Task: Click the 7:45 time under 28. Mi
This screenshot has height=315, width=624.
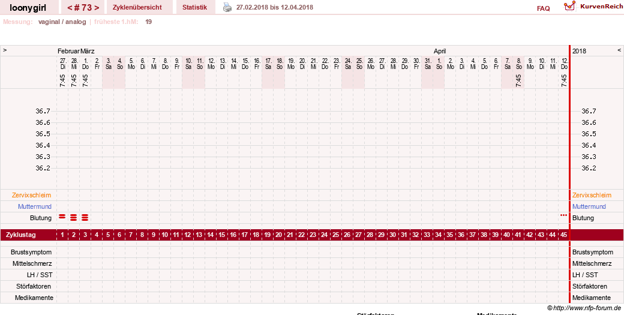Action: [x=74, y=81]
